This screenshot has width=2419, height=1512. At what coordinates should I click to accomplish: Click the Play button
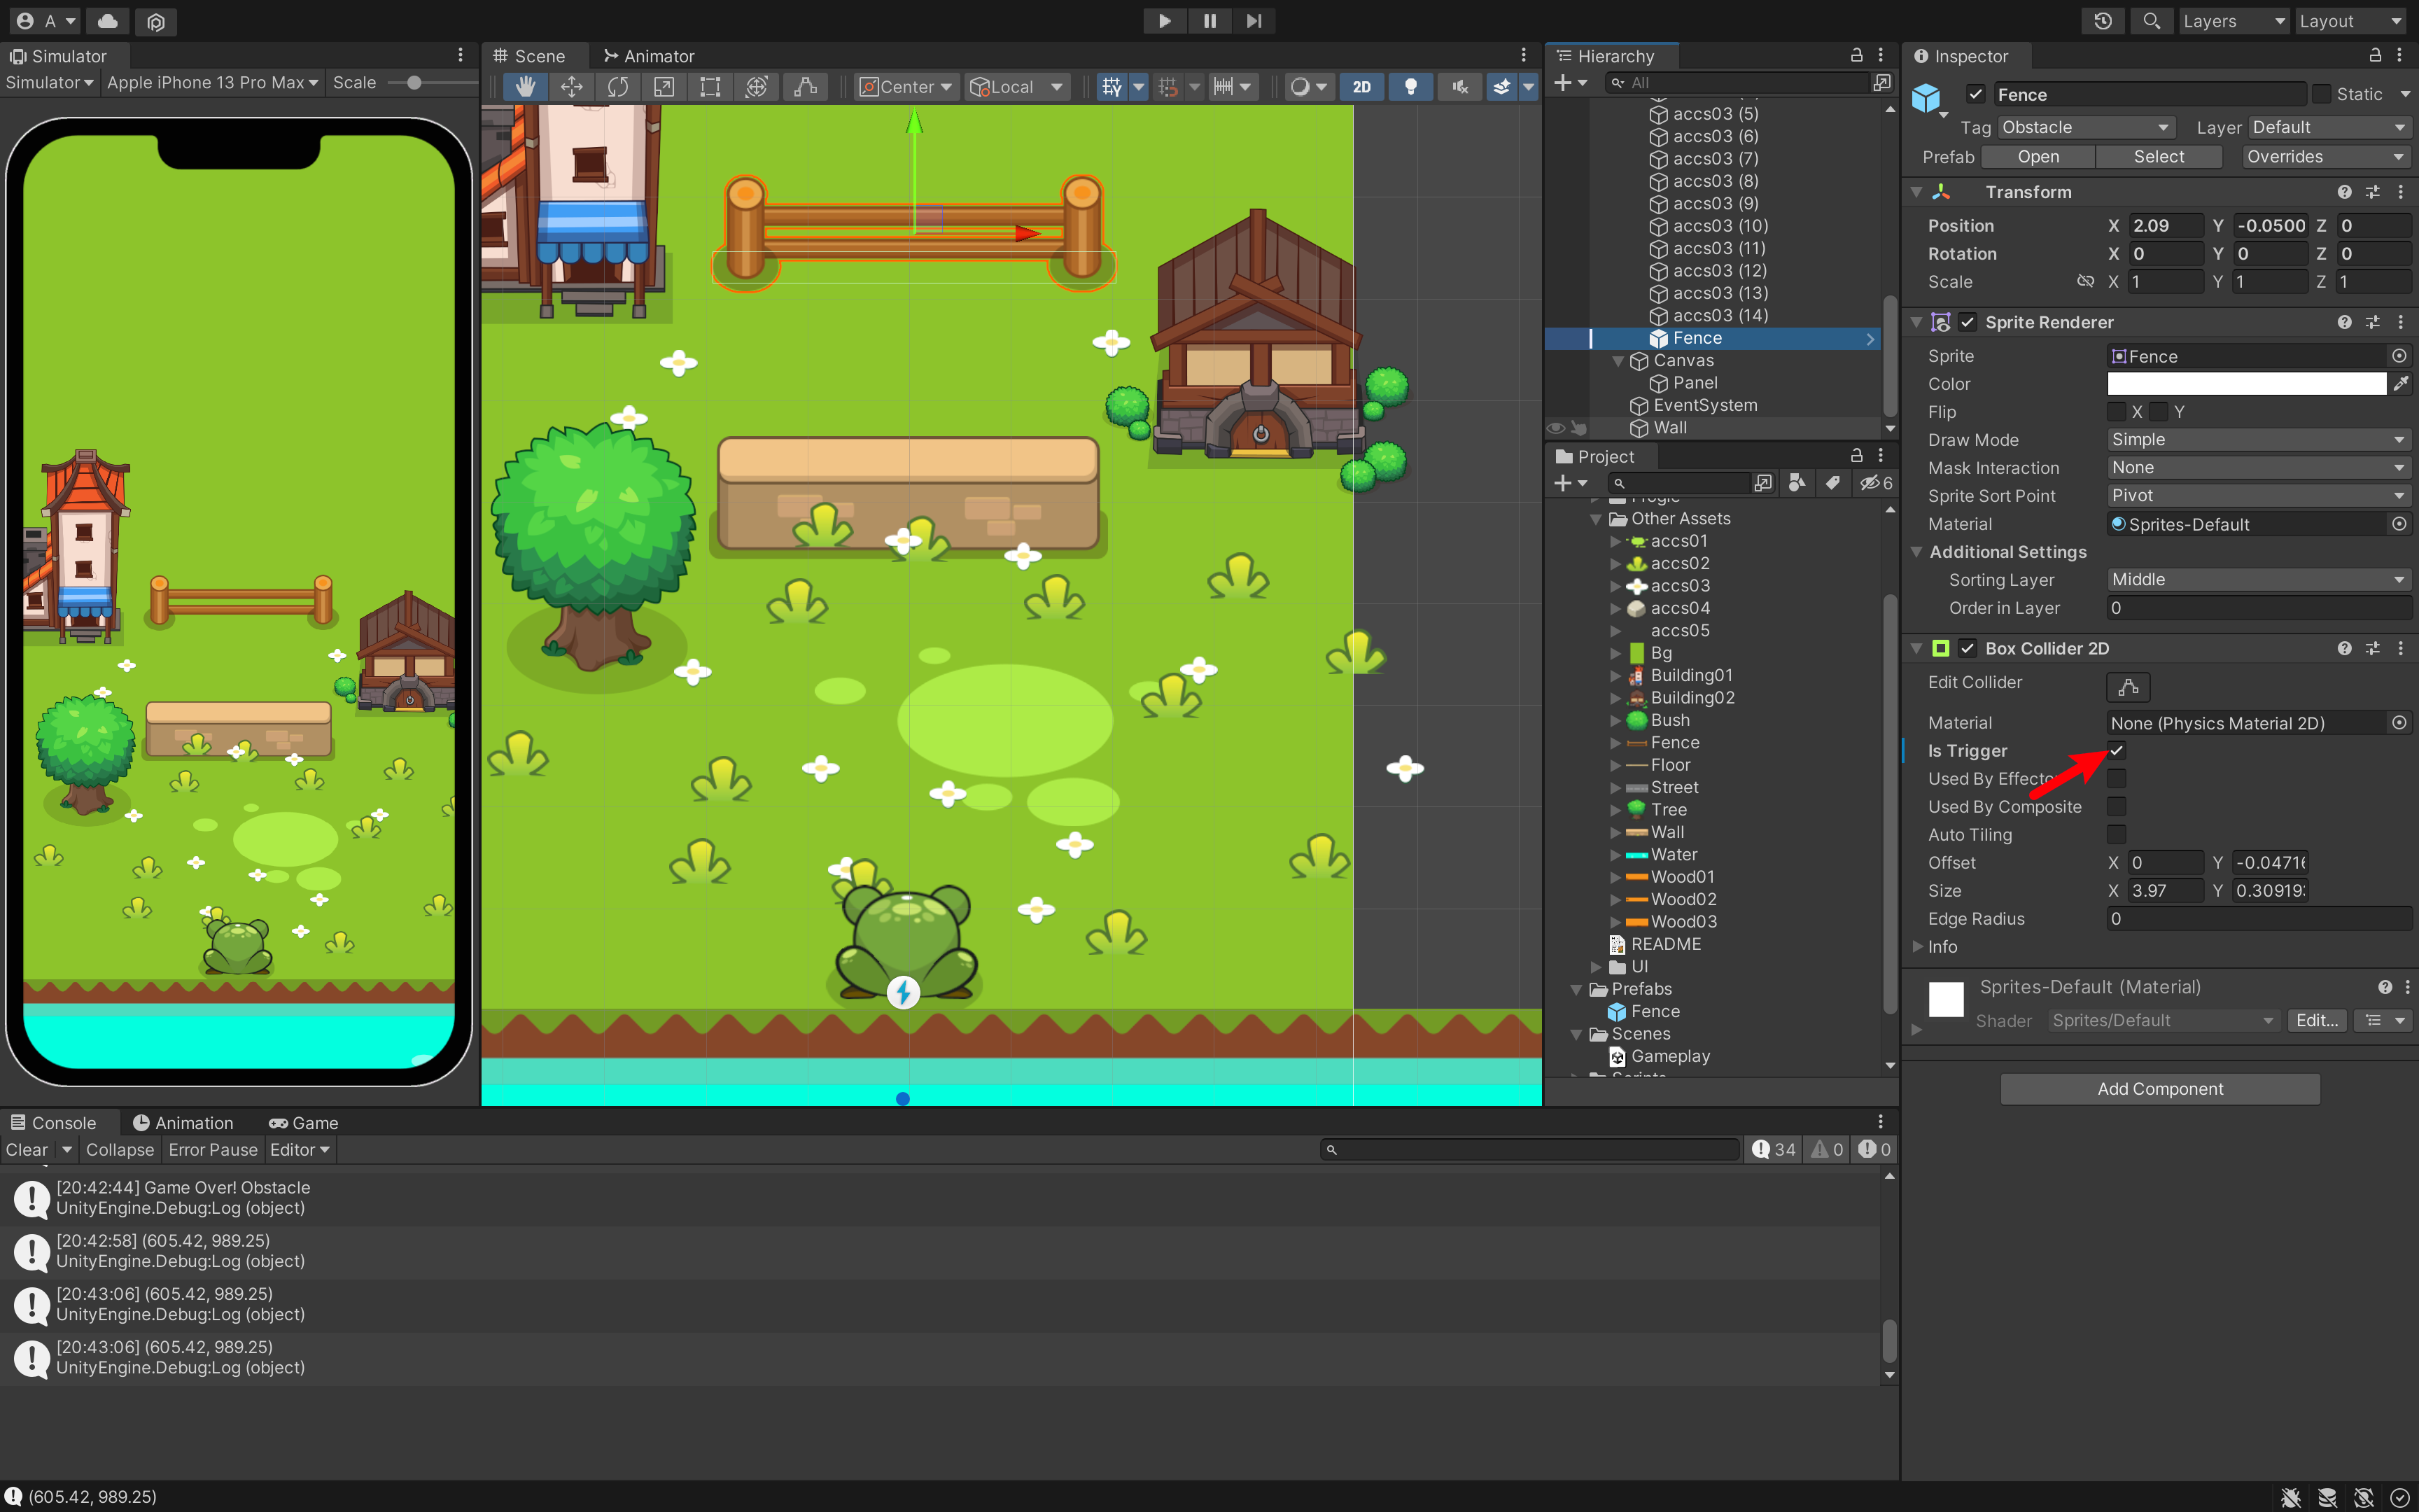[x=1165, y=21]
